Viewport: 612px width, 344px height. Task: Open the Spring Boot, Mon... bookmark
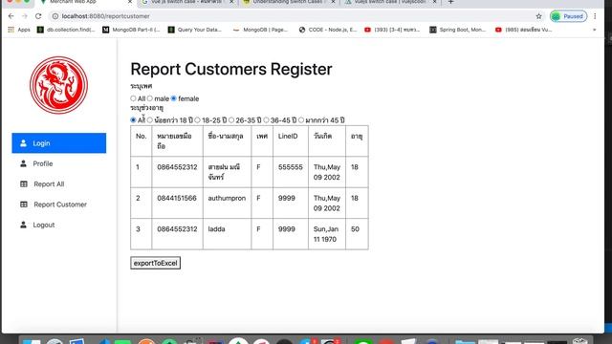458,30
